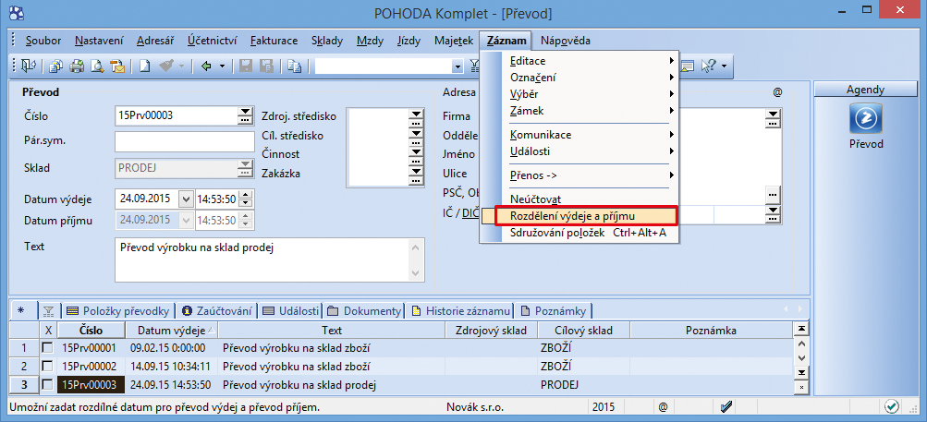Screen dimensions: 927x422
Task: Expand the Přenos -> submenu
Action: [579, 175]
